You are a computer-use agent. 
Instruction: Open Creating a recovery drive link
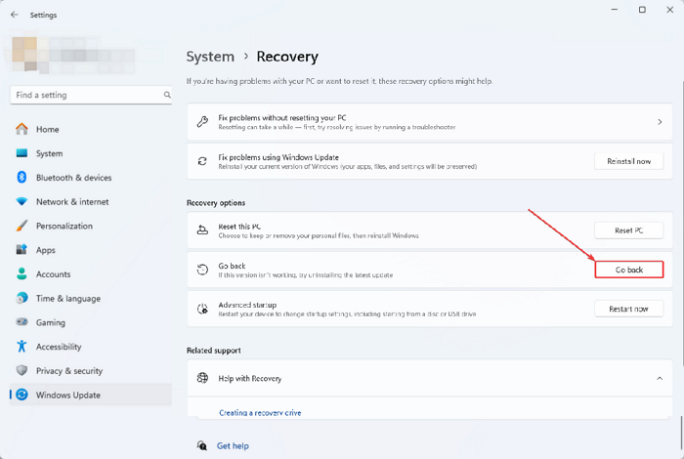(260, 413)
